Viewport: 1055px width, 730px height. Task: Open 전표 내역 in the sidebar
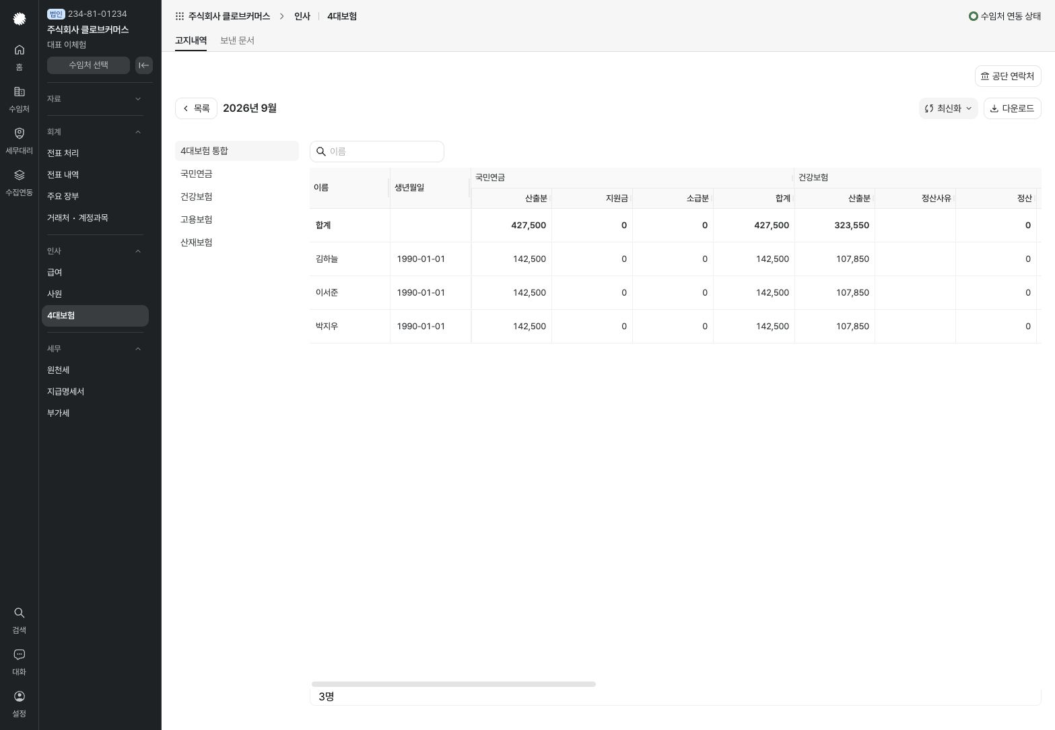point(95,175)
